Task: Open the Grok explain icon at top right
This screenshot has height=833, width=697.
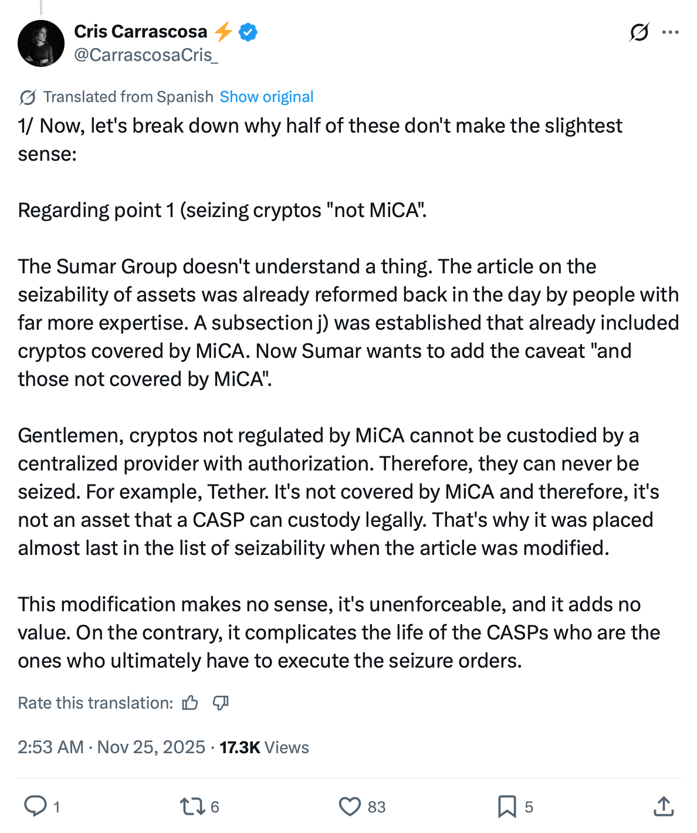Action: click(x=639, y=32)
